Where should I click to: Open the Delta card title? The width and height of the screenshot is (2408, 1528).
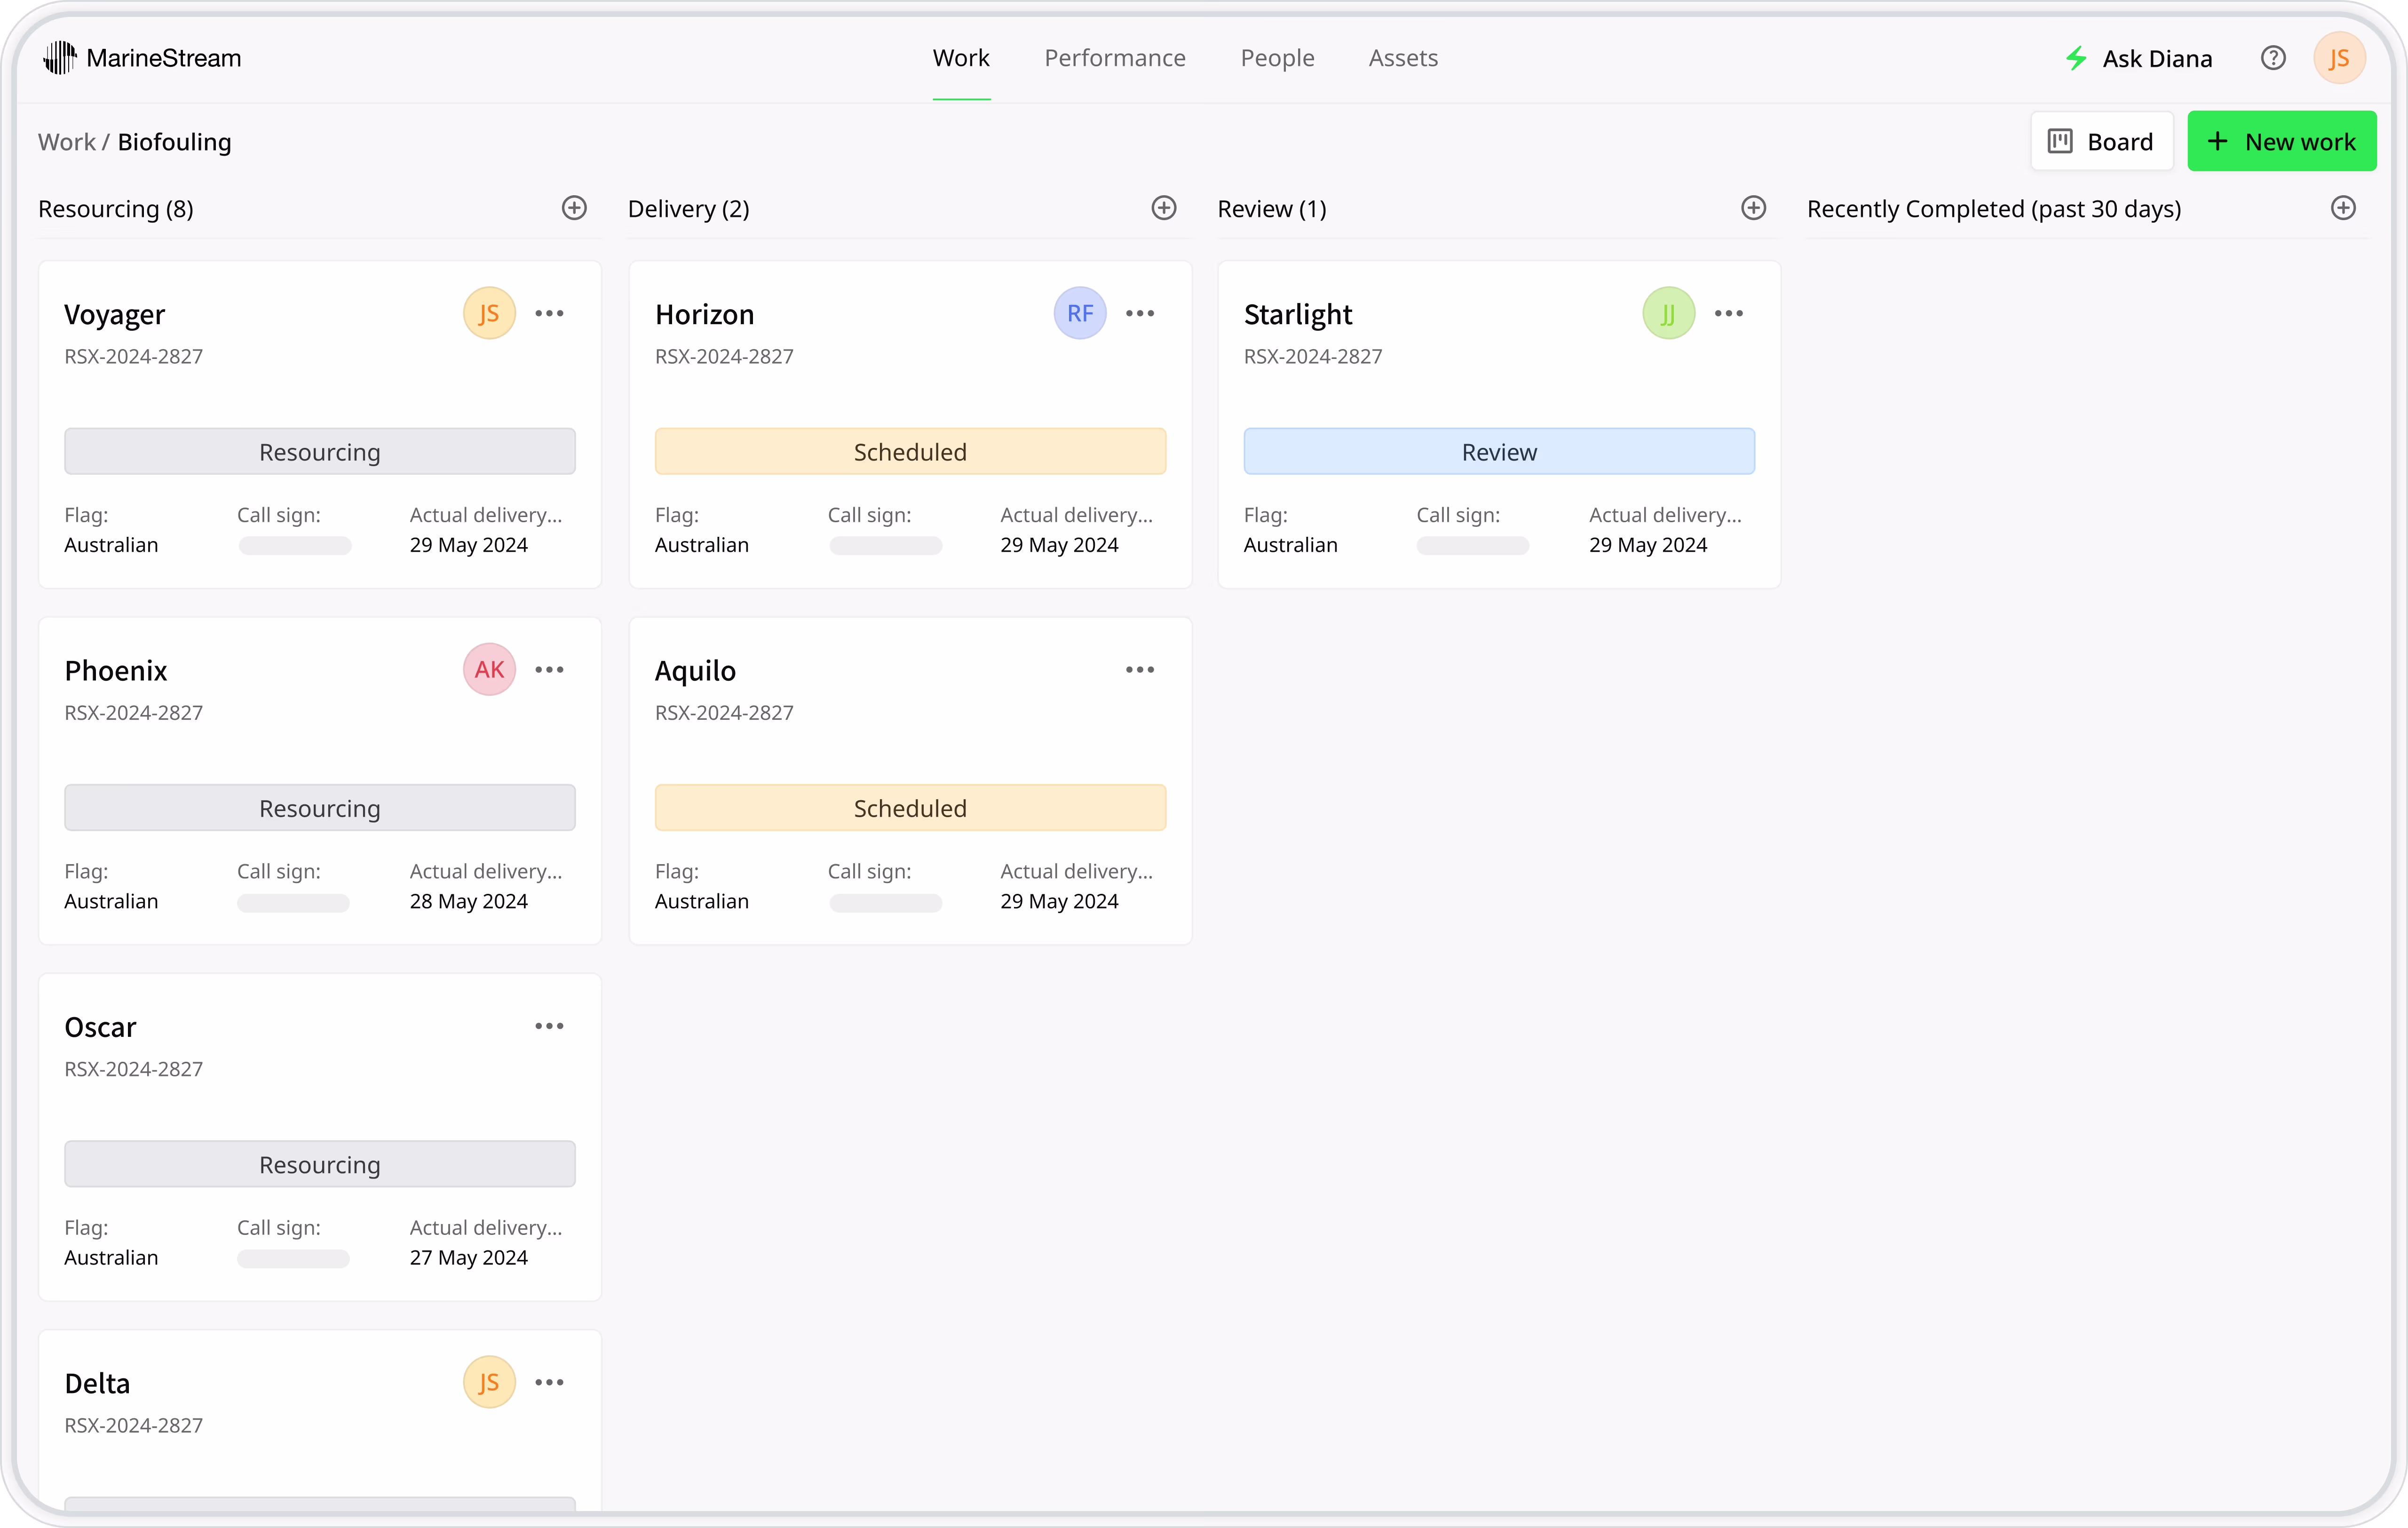click(97, 1383)
